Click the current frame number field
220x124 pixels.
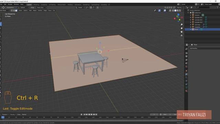154,115
